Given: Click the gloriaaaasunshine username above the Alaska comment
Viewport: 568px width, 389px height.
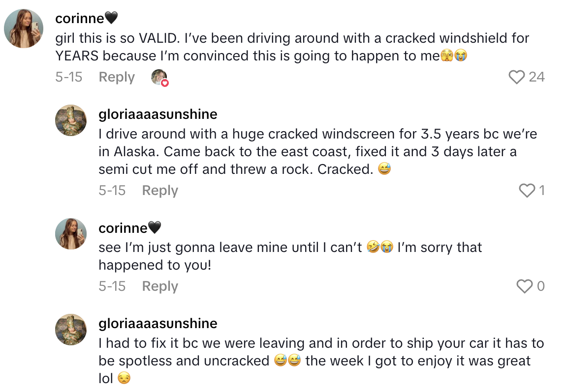Looking at the screenshot, I should (158, 114).
